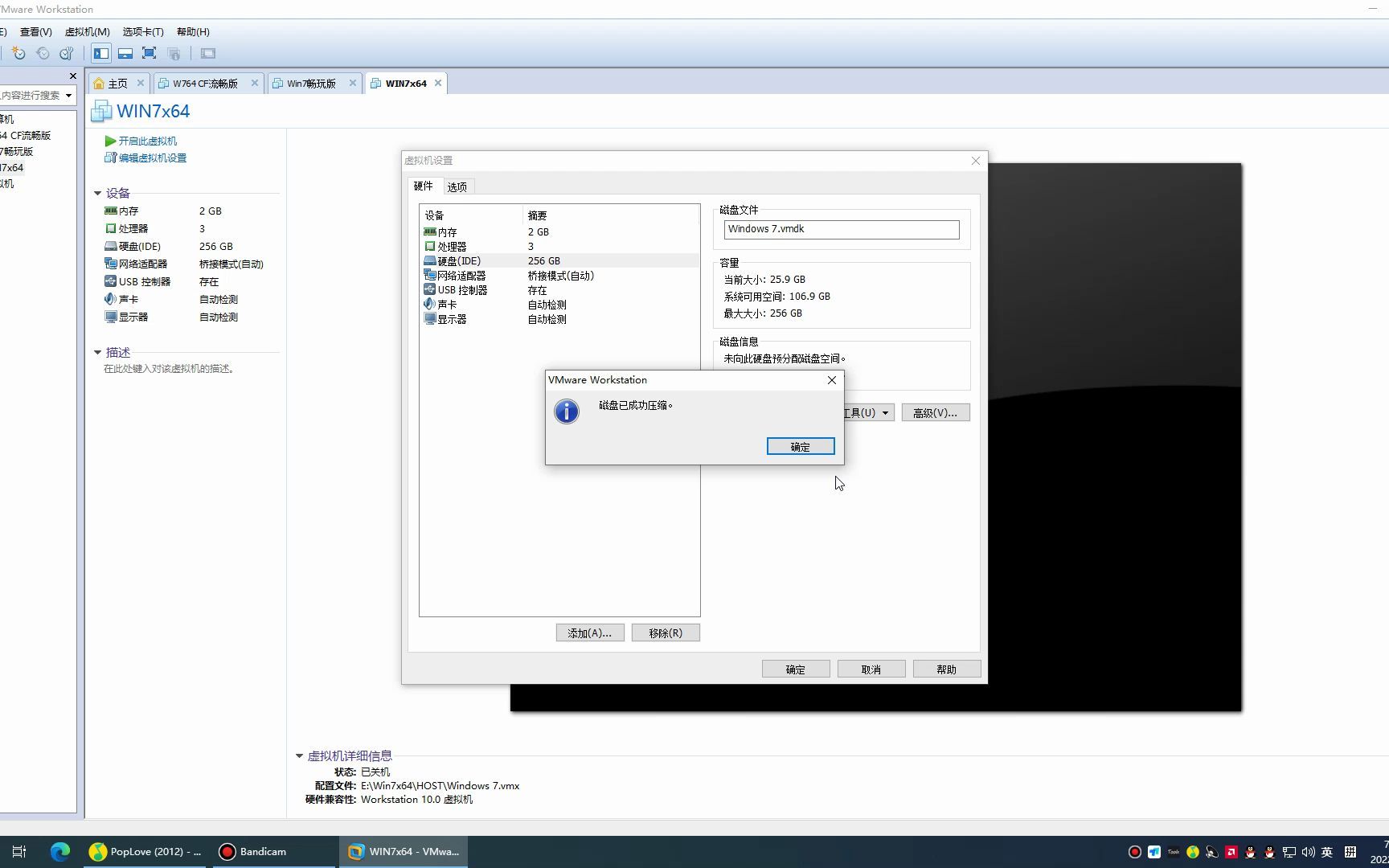Close the WIN7x64 tab
Image resolution: width=1389 pixels, height=868 pixels.
coord(438,84)
